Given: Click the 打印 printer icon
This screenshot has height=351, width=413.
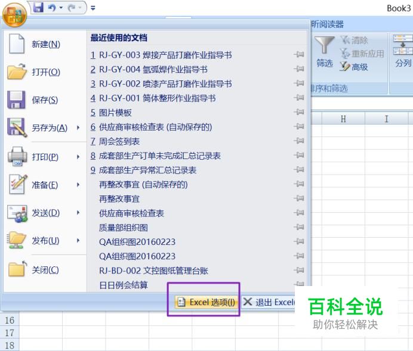Looking at the screenshot, I should click(x=17, y=157).
